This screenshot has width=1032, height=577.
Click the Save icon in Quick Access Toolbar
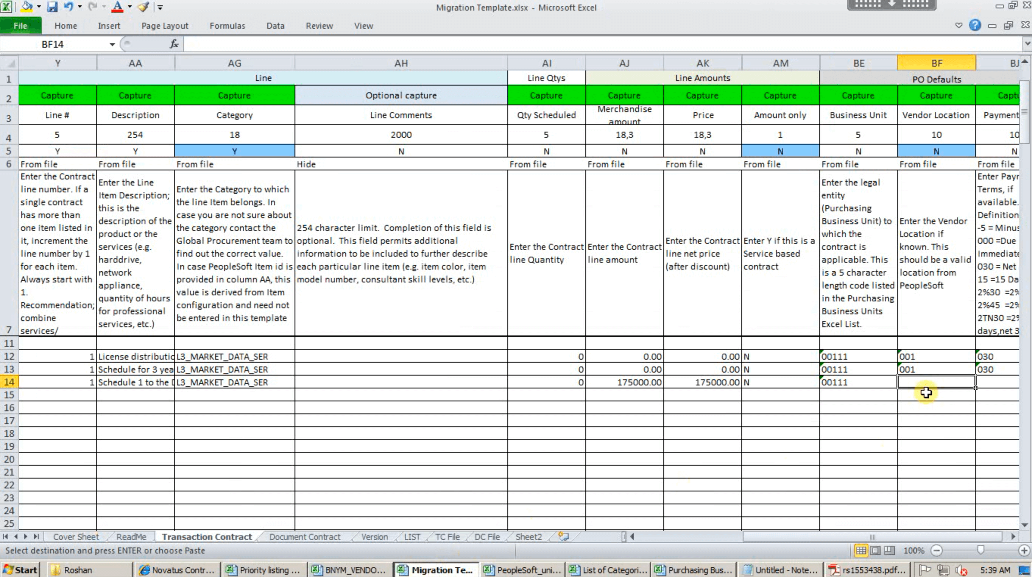(x=53, y=6)
